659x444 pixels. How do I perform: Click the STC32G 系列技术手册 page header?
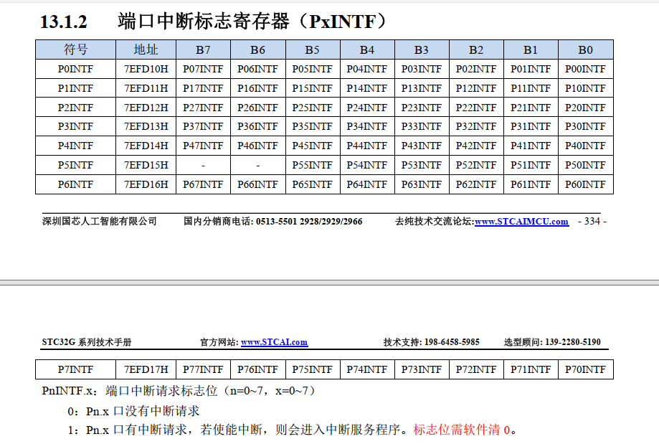coord(87,342)
